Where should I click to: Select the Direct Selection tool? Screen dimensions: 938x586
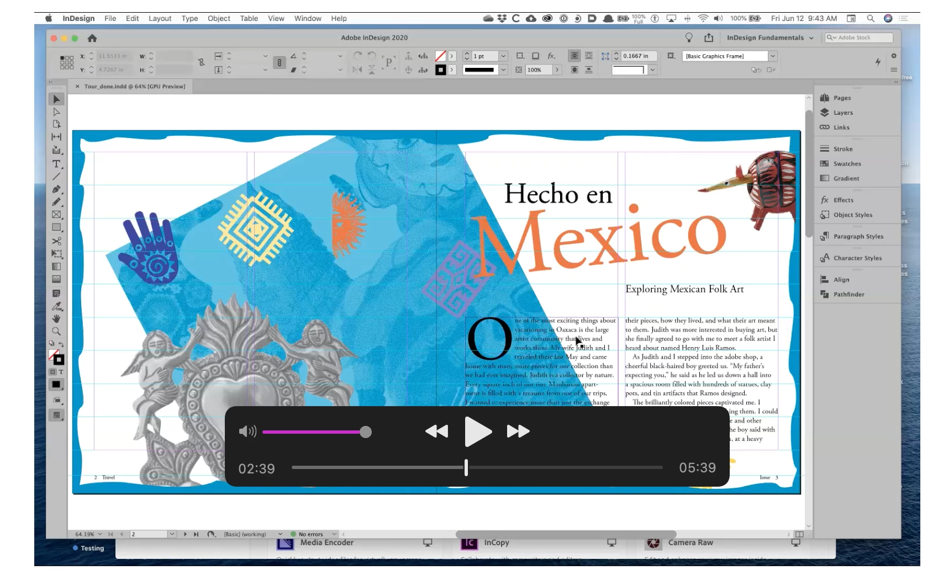point(56,112)
